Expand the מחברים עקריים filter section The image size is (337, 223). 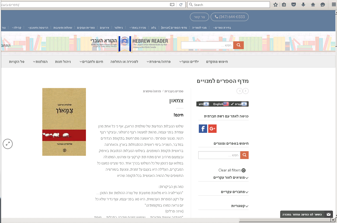pyautogui.click(x=235, y=192)
